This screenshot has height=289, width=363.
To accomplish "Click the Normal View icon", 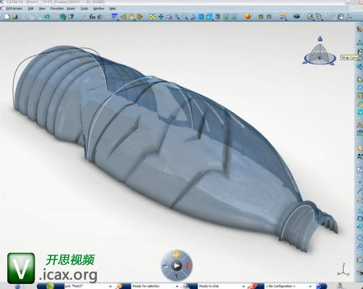I will click(x=193, y=16).
